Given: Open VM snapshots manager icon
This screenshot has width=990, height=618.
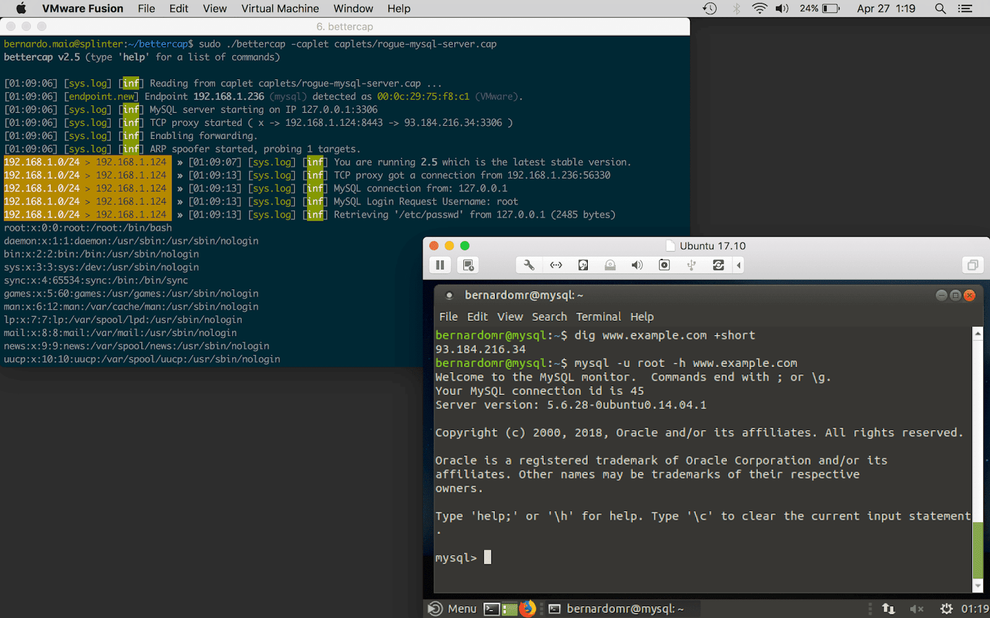Looking at the screenshot, I should click(468, 265).
